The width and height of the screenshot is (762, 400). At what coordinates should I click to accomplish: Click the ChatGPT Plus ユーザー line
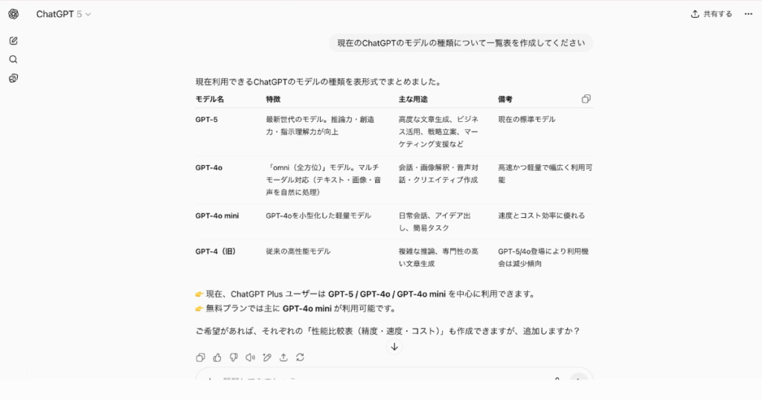coord(365,294)
